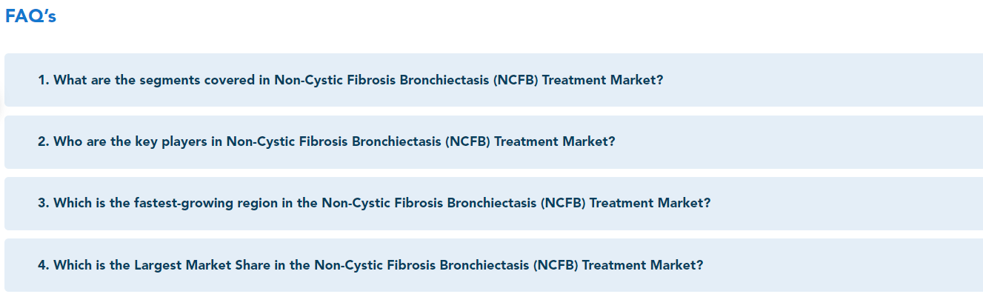The height and width of the screenshot is (294, 983).
Task: Reveal the answer on NCFB market segments
Action: tap(493, 80)
